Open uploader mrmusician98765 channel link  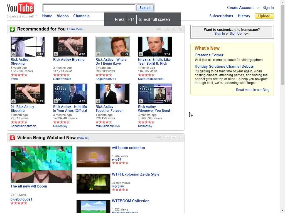108,126
